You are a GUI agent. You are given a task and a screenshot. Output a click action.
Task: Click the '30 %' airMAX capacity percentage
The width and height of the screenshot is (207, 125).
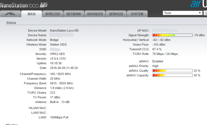[x=197, y=75]
